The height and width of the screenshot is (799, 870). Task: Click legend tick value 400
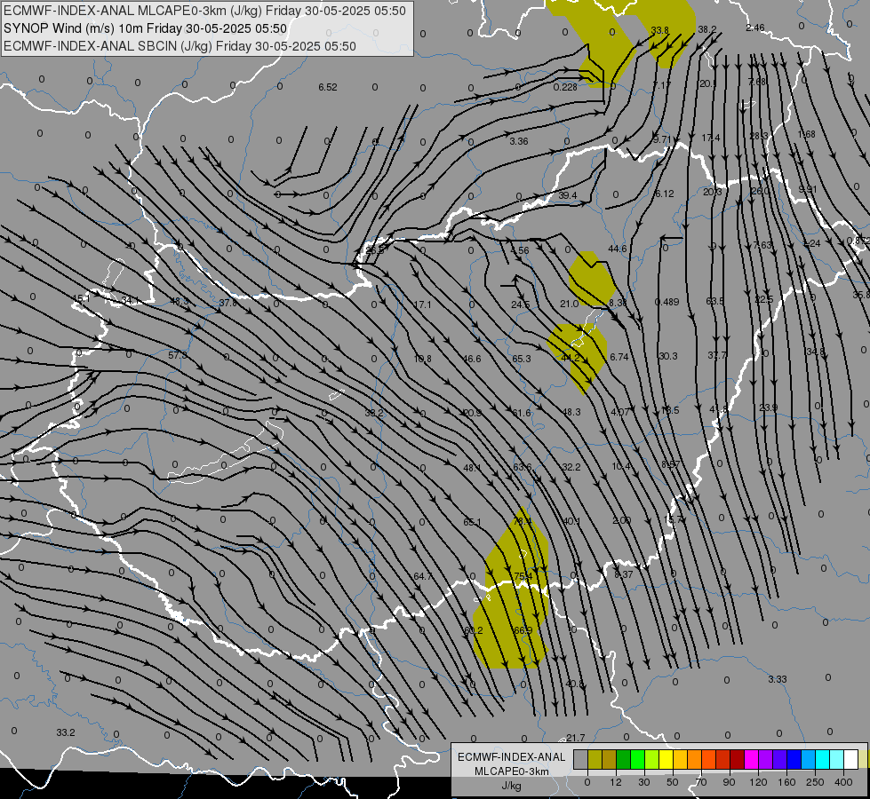(843, 782)
